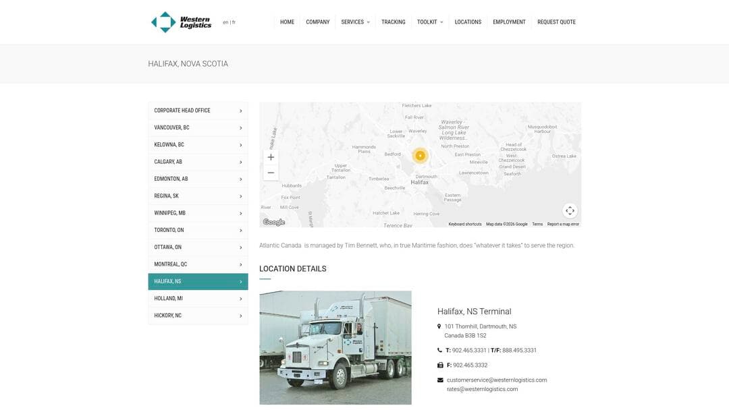This screenshot has width=729, height=410.
Task: Click the pan control icon on the map
Action: coord(570,210)
